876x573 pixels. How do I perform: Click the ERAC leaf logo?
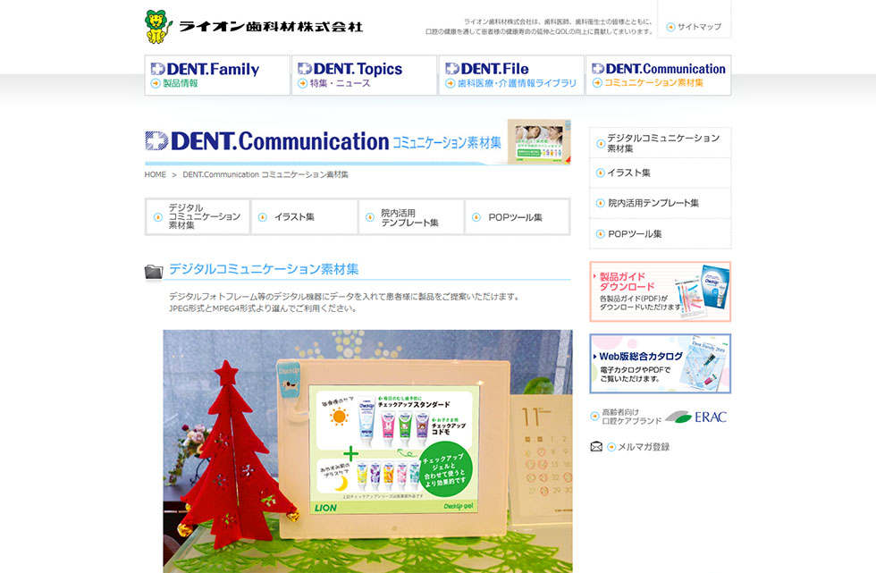point(678,417)
